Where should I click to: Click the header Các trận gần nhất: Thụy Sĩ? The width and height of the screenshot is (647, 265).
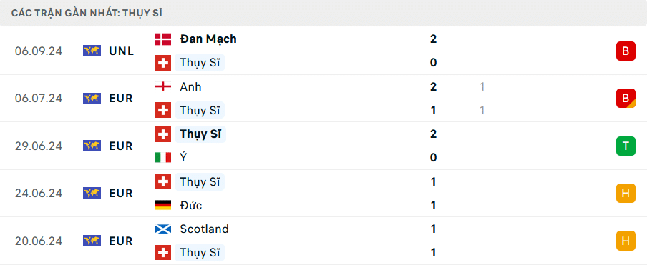pyautogui.click(x=87, y=13)
